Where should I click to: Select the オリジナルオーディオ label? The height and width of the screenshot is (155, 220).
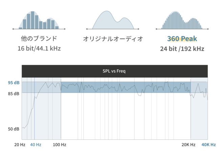pos(113,39)
